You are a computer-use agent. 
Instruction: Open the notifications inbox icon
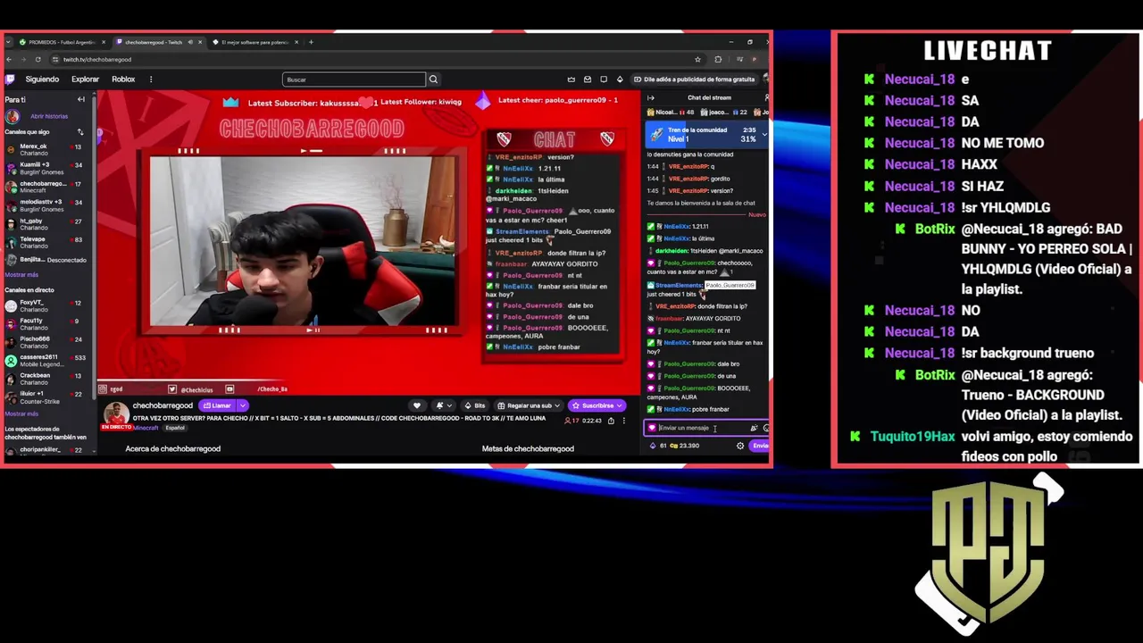coord(588,79)
